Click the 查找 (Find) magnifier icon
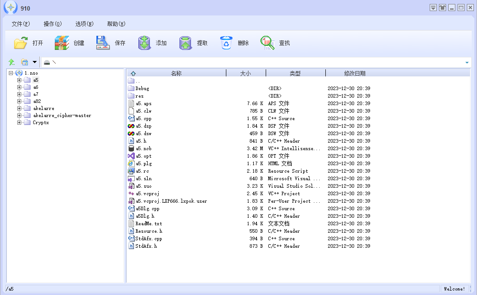Viewport: 477px width, 295px height. tap(267, 43)
